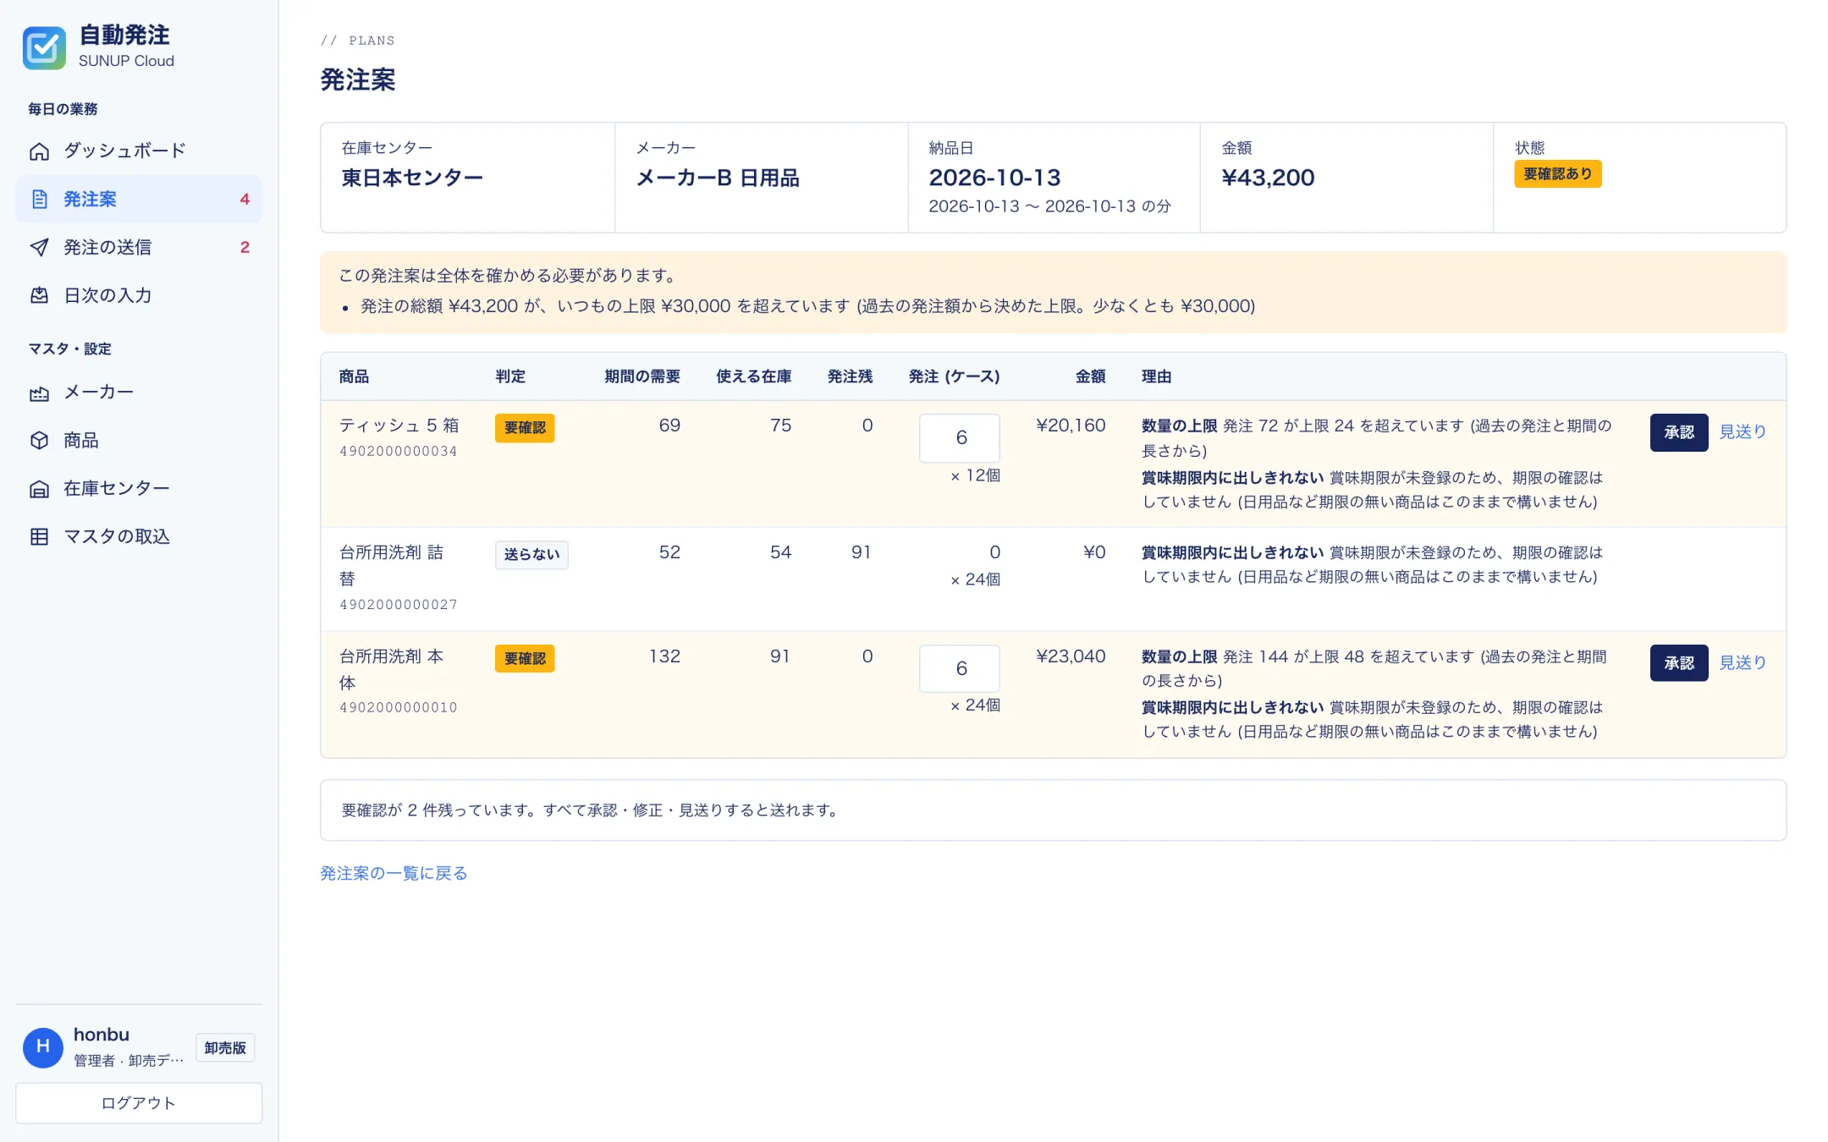The image size is (1828, 1142).
Task: Open the メーカー settings page
Action: click(x=139, y=393)
